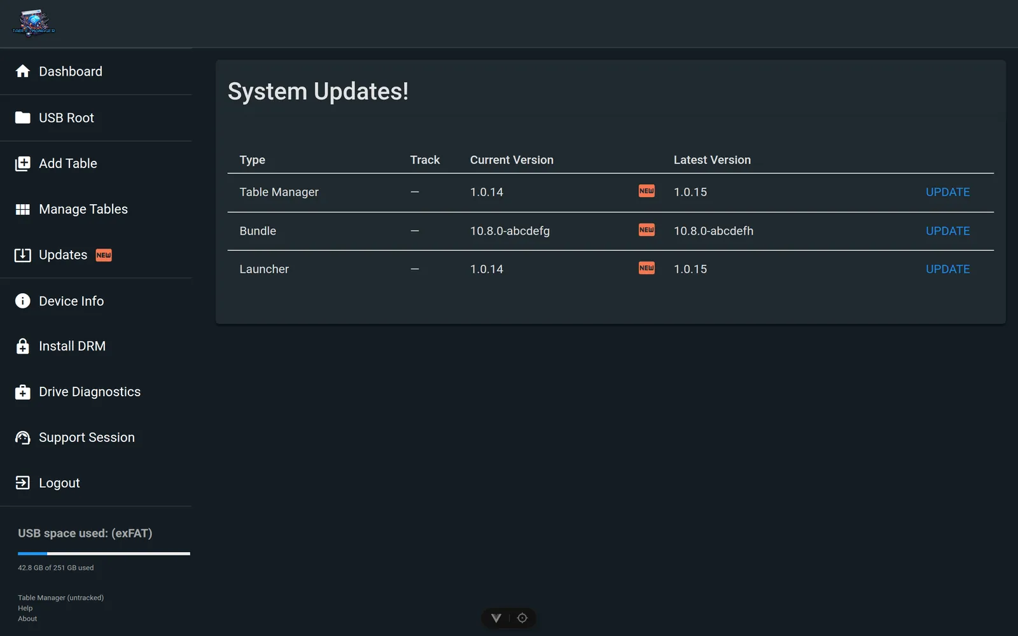Update the Launcher component
The image size is (1018, 636).
pyautogui.click(x=947, y=269)
